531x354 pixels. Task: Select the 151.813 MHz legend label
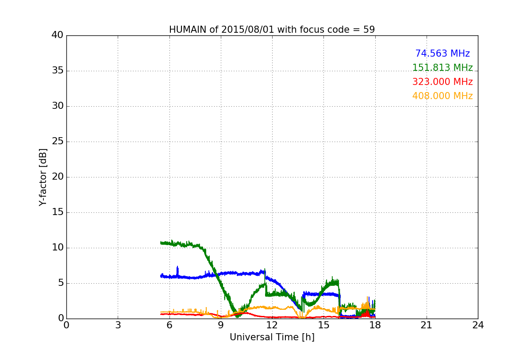(x=442, y=68)
